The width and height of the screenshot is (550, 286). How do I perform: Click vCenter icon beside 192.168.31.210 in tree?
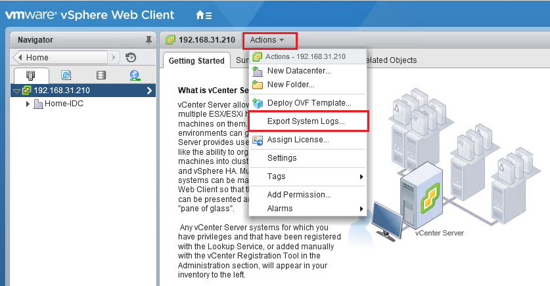coord(27,91)
